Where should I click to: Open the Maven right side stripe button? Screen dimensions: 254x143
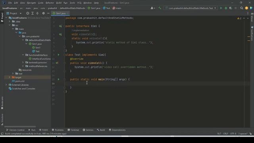point(252,17)
